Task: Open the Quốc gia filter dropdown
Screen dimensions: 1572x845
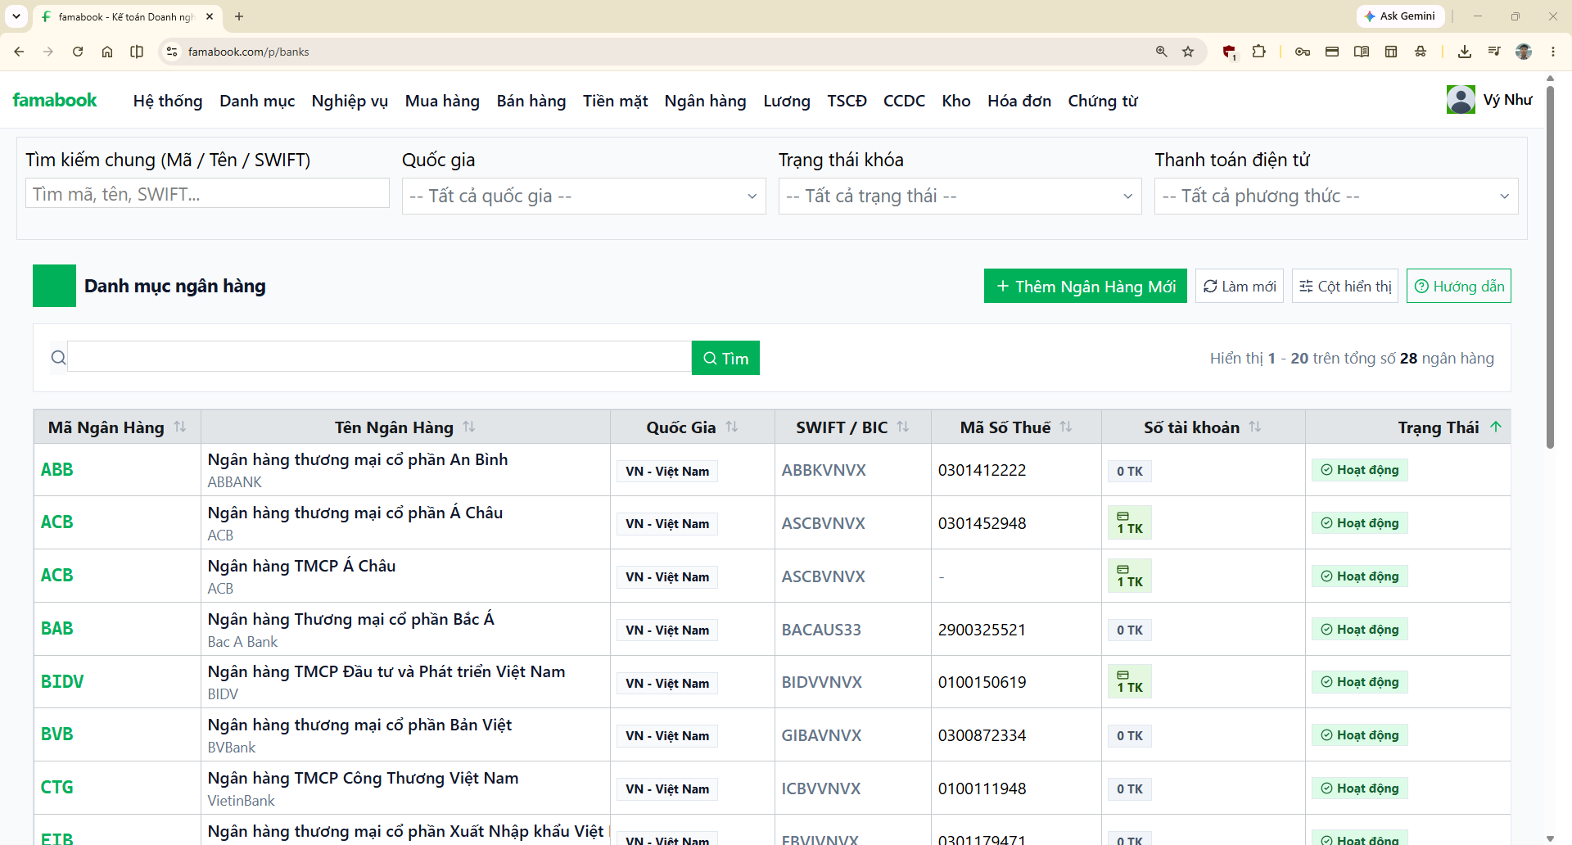Action: [x=584, y=197]
